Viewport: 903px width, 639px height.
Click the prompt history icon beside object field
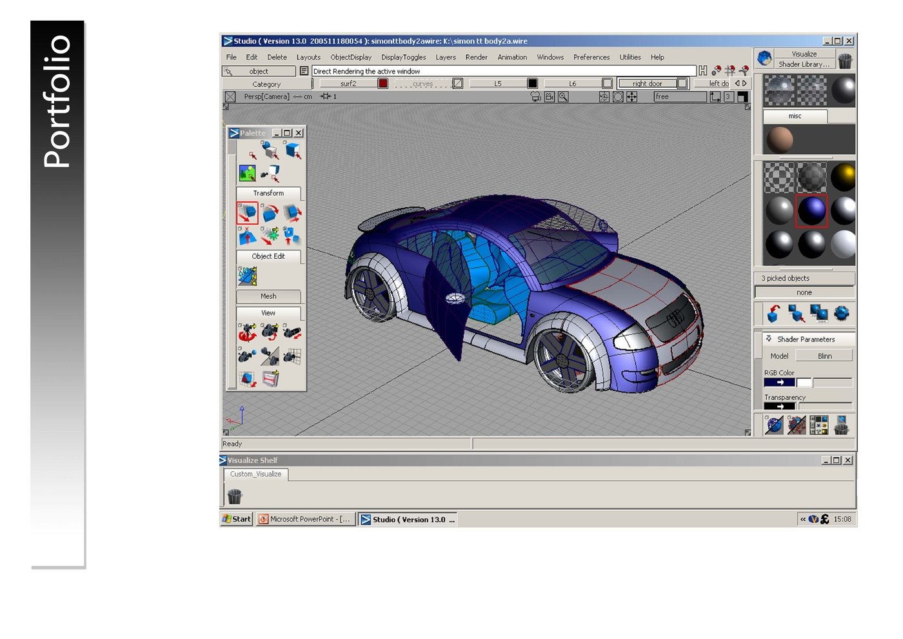pos(304,71)
